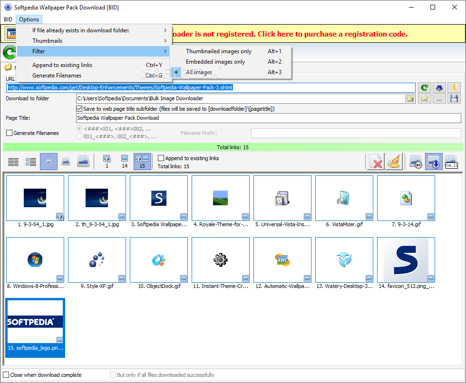
Task: Click the blue download arrow icon beside URL
Action: pos(439,87)
